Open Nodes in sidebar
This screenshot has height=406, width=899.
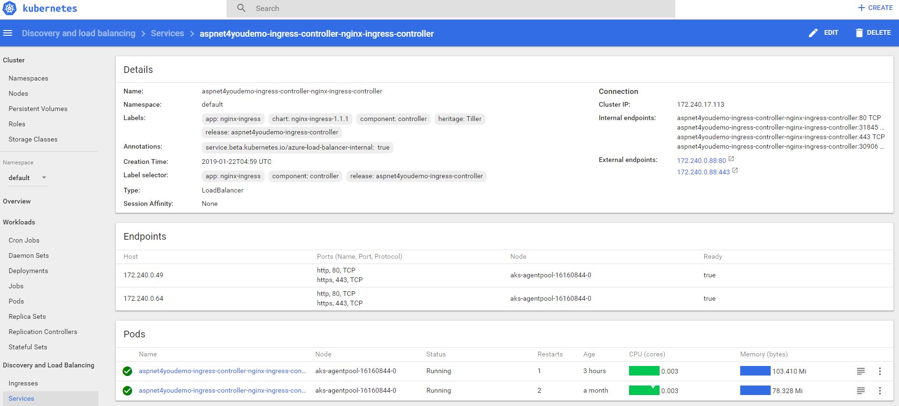(x=18, y=93)
